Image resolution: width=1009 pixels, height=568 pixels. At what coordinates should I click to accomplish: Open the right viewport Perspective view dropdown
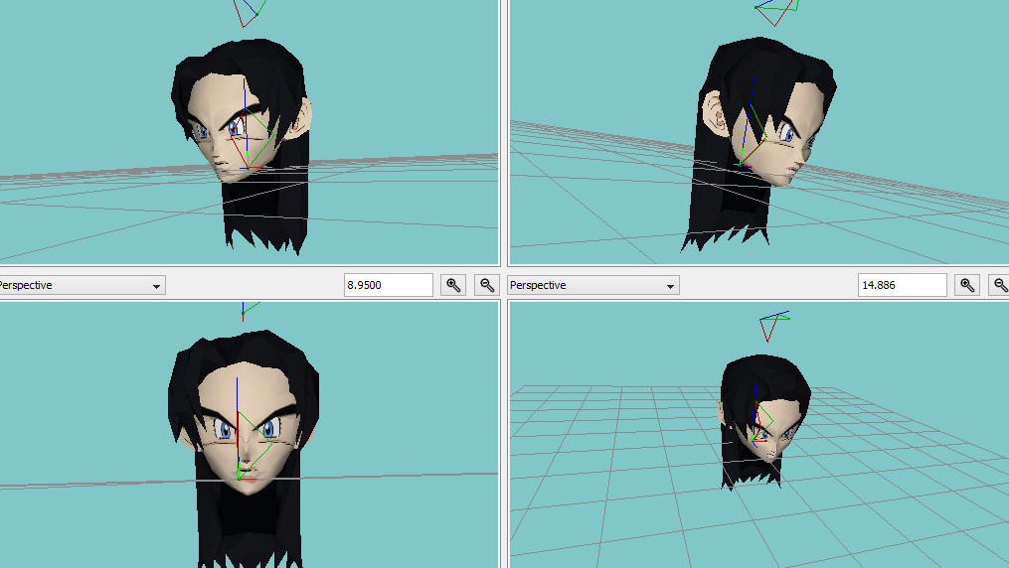tap(592, 285)
